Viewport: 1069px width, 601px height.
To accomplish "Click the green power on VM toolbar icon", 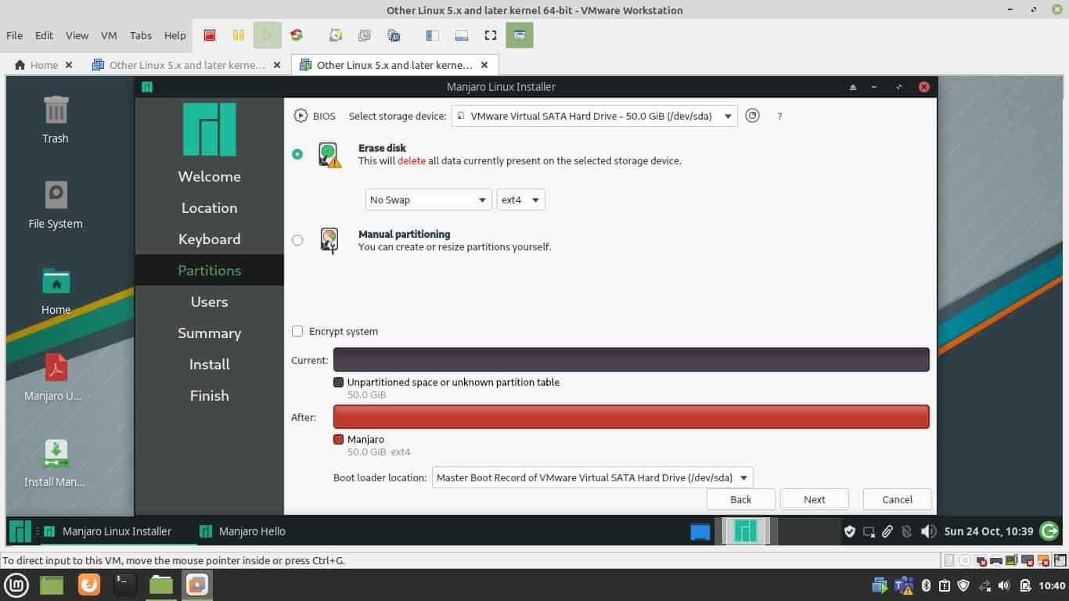I will 267,35.
